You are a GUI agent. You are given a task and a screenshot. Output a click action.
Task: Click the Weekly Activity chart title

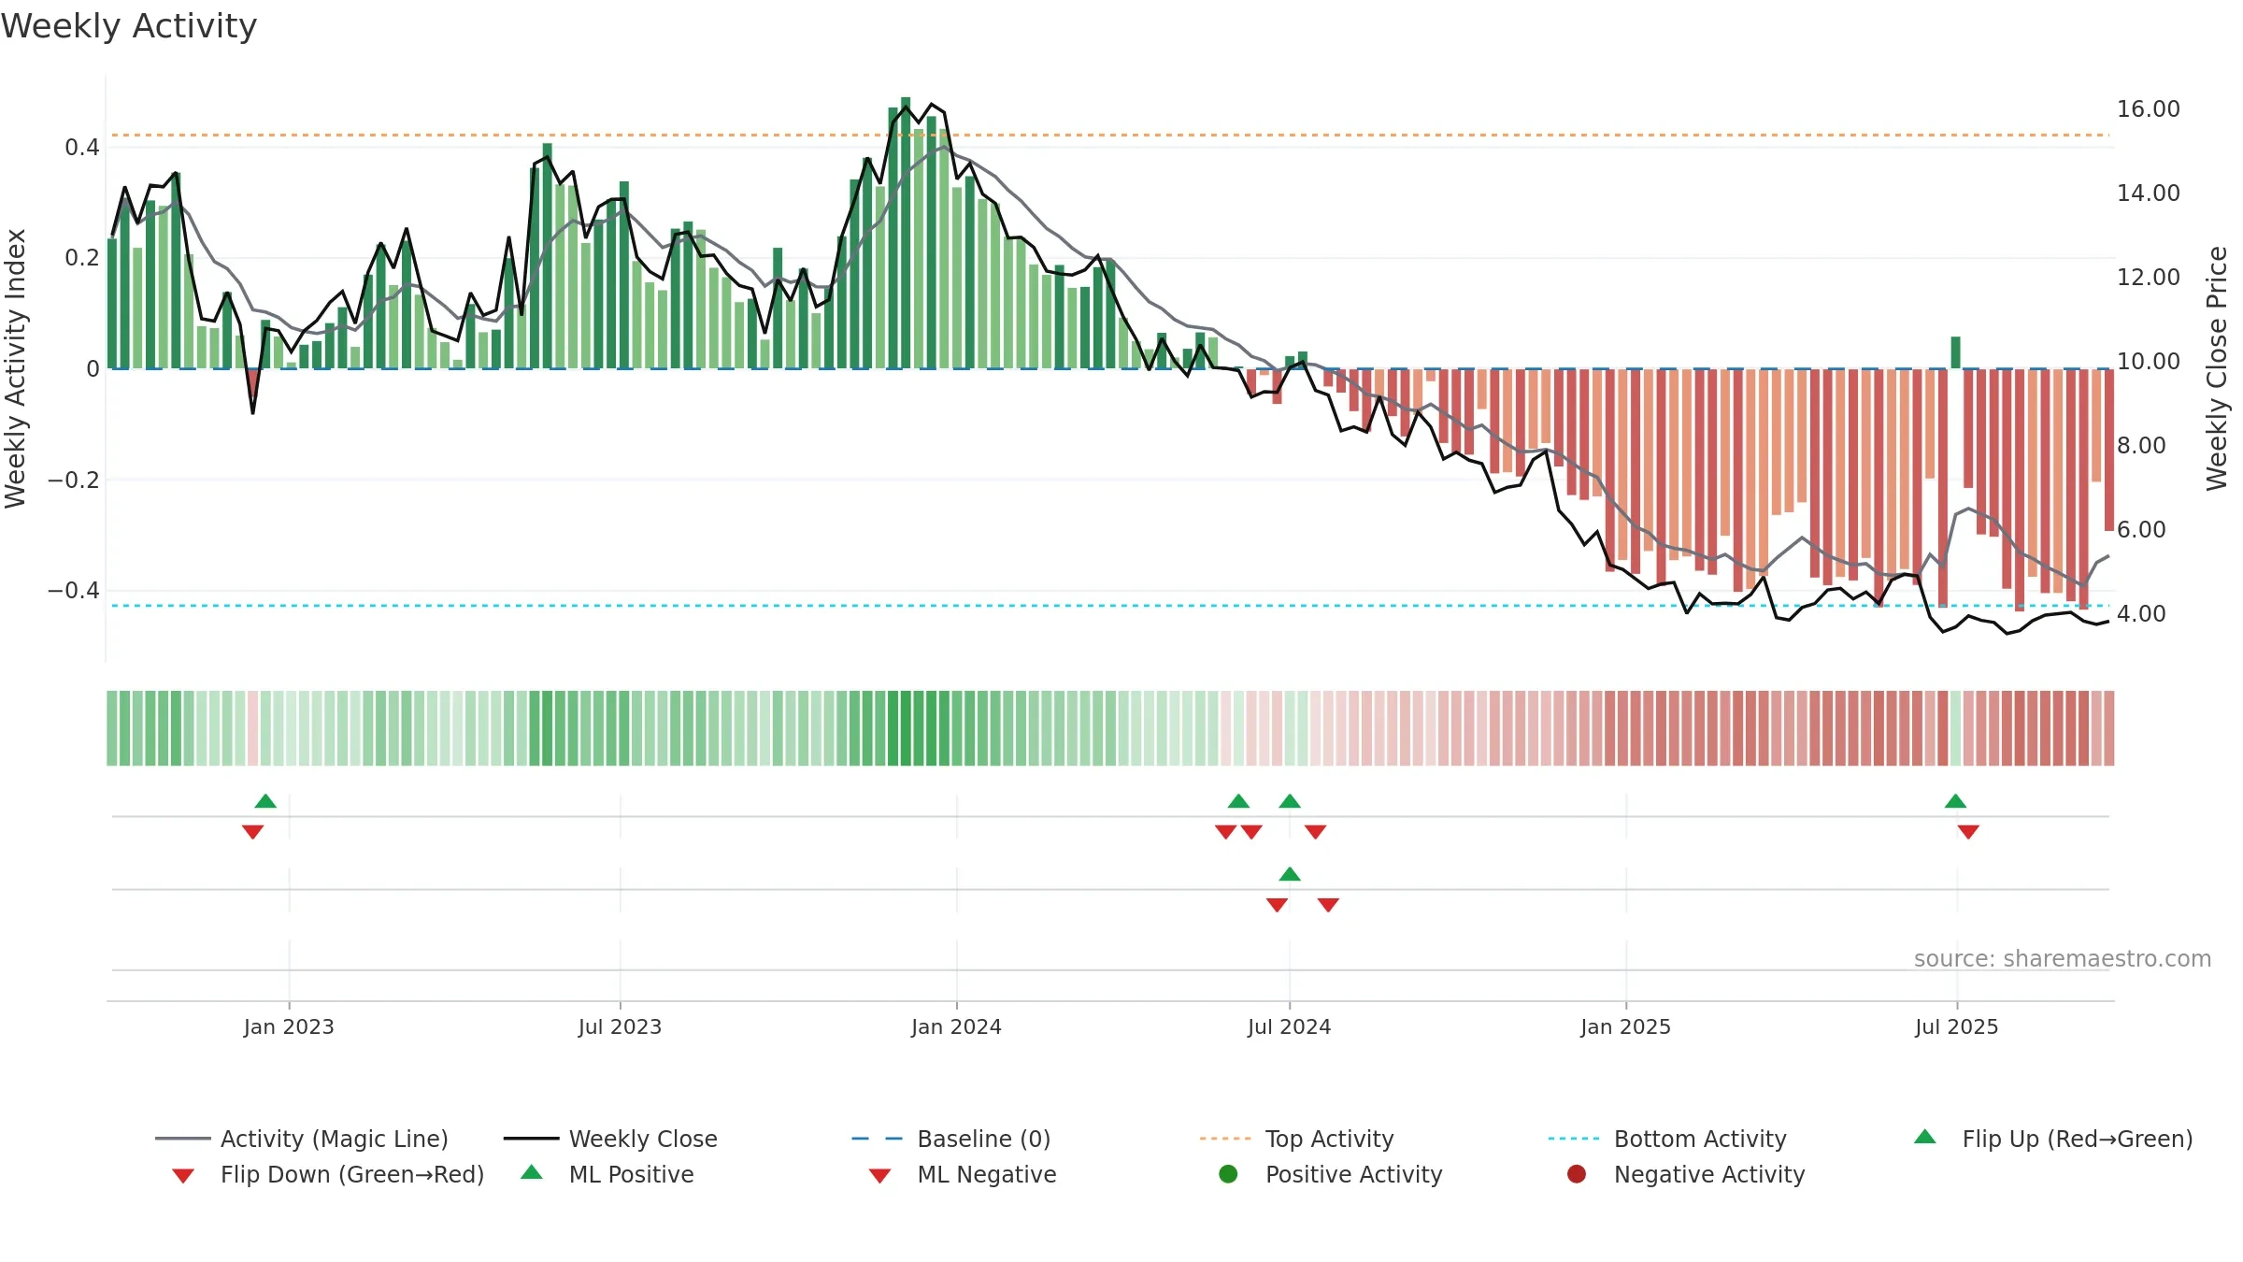click(x=129, y=26)
